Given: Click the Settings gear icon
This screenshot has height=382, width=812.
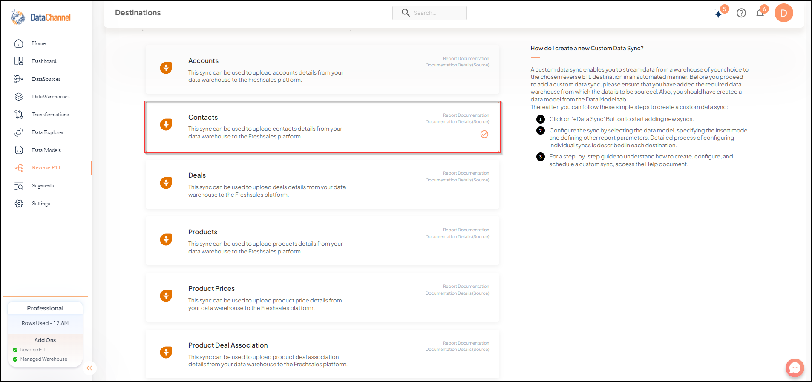Looking at the screenshot, I should tap(19, 204).
